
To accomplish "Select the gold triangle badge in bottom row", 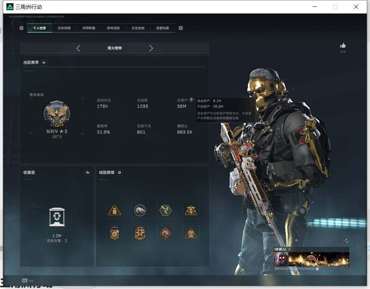I will (191, 233).
